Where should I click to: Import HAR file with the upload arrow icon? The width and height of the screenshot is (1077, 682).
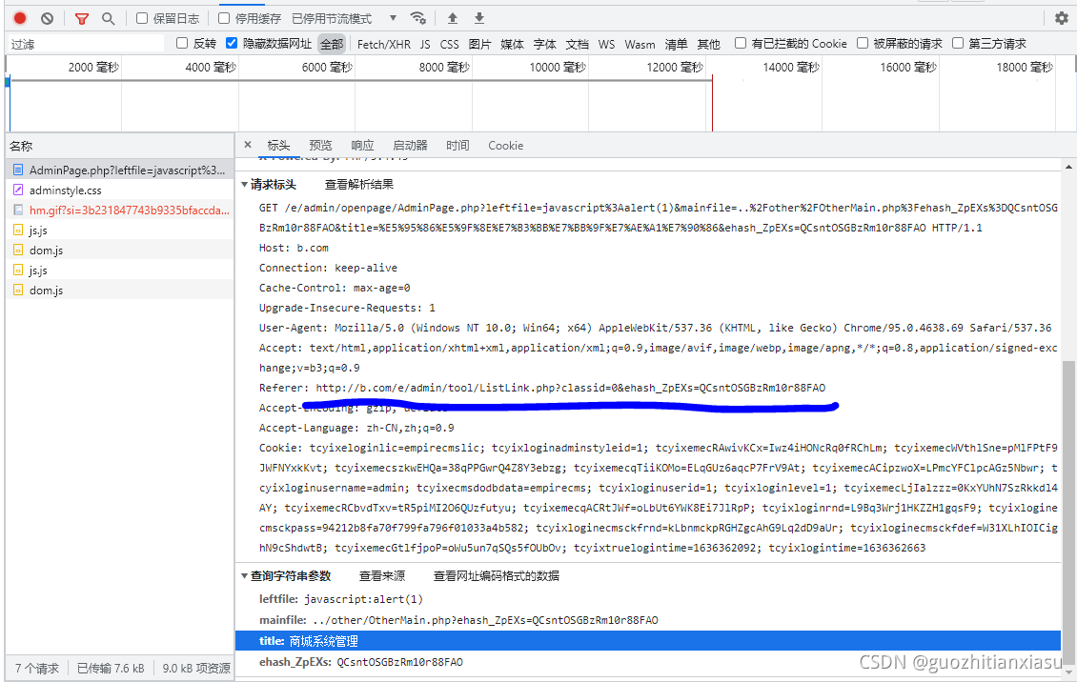[453, 18]
